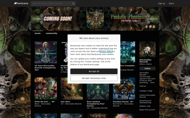
Task: Click the search magnifier icon
Action: coord(73,3)
